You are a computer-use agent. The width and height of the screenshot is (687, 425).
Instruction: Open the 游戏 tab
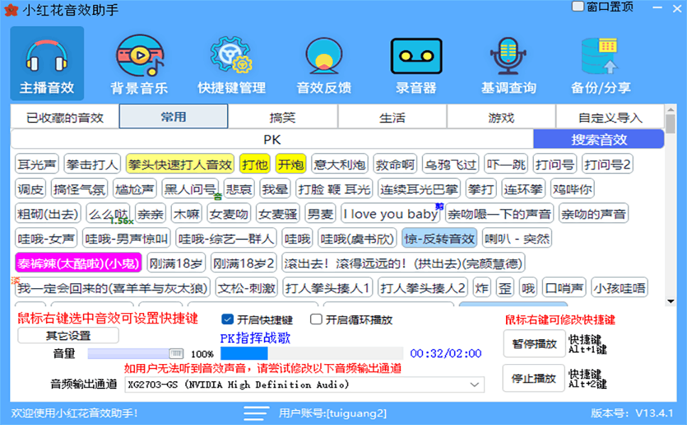pyautogui.click(x=501, y=118)
